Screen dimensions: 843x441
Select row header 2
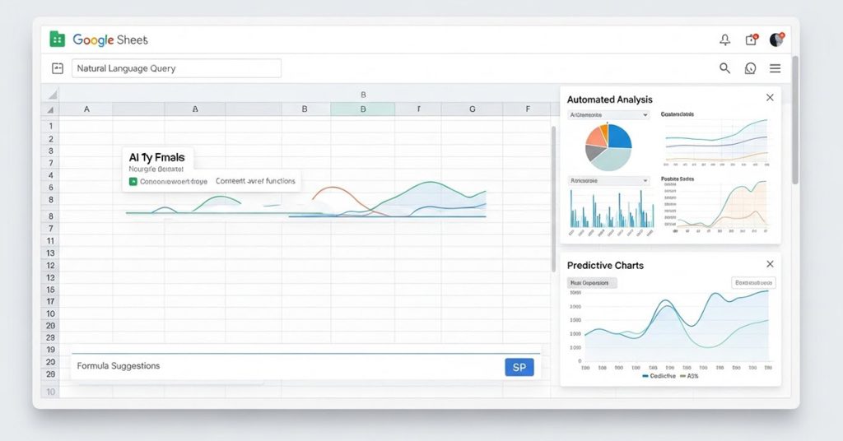pyautogui.click(x=50, y=139)
